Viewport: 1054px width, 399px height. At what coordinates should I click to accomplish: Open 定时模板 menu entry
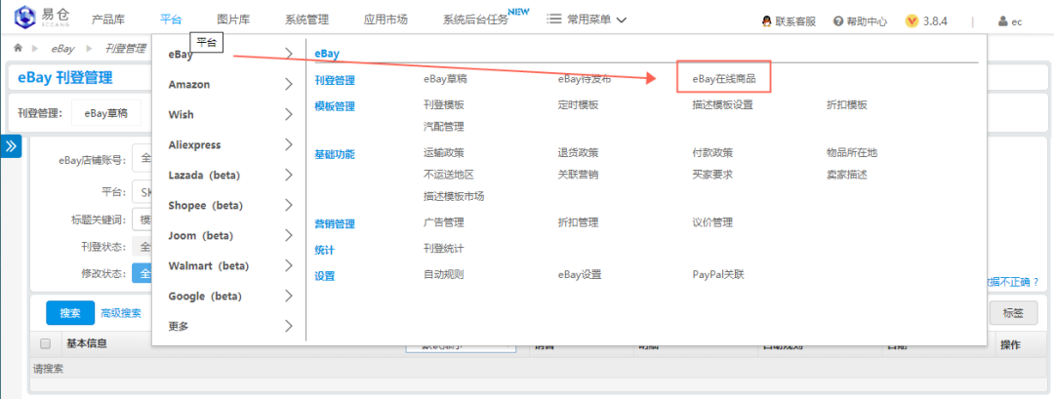tap(578, 104)
